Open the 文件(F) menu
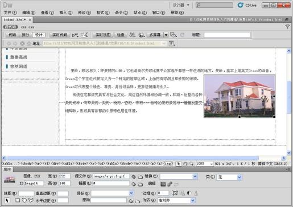This screenshot has height=207, width=293. [10, 13]
